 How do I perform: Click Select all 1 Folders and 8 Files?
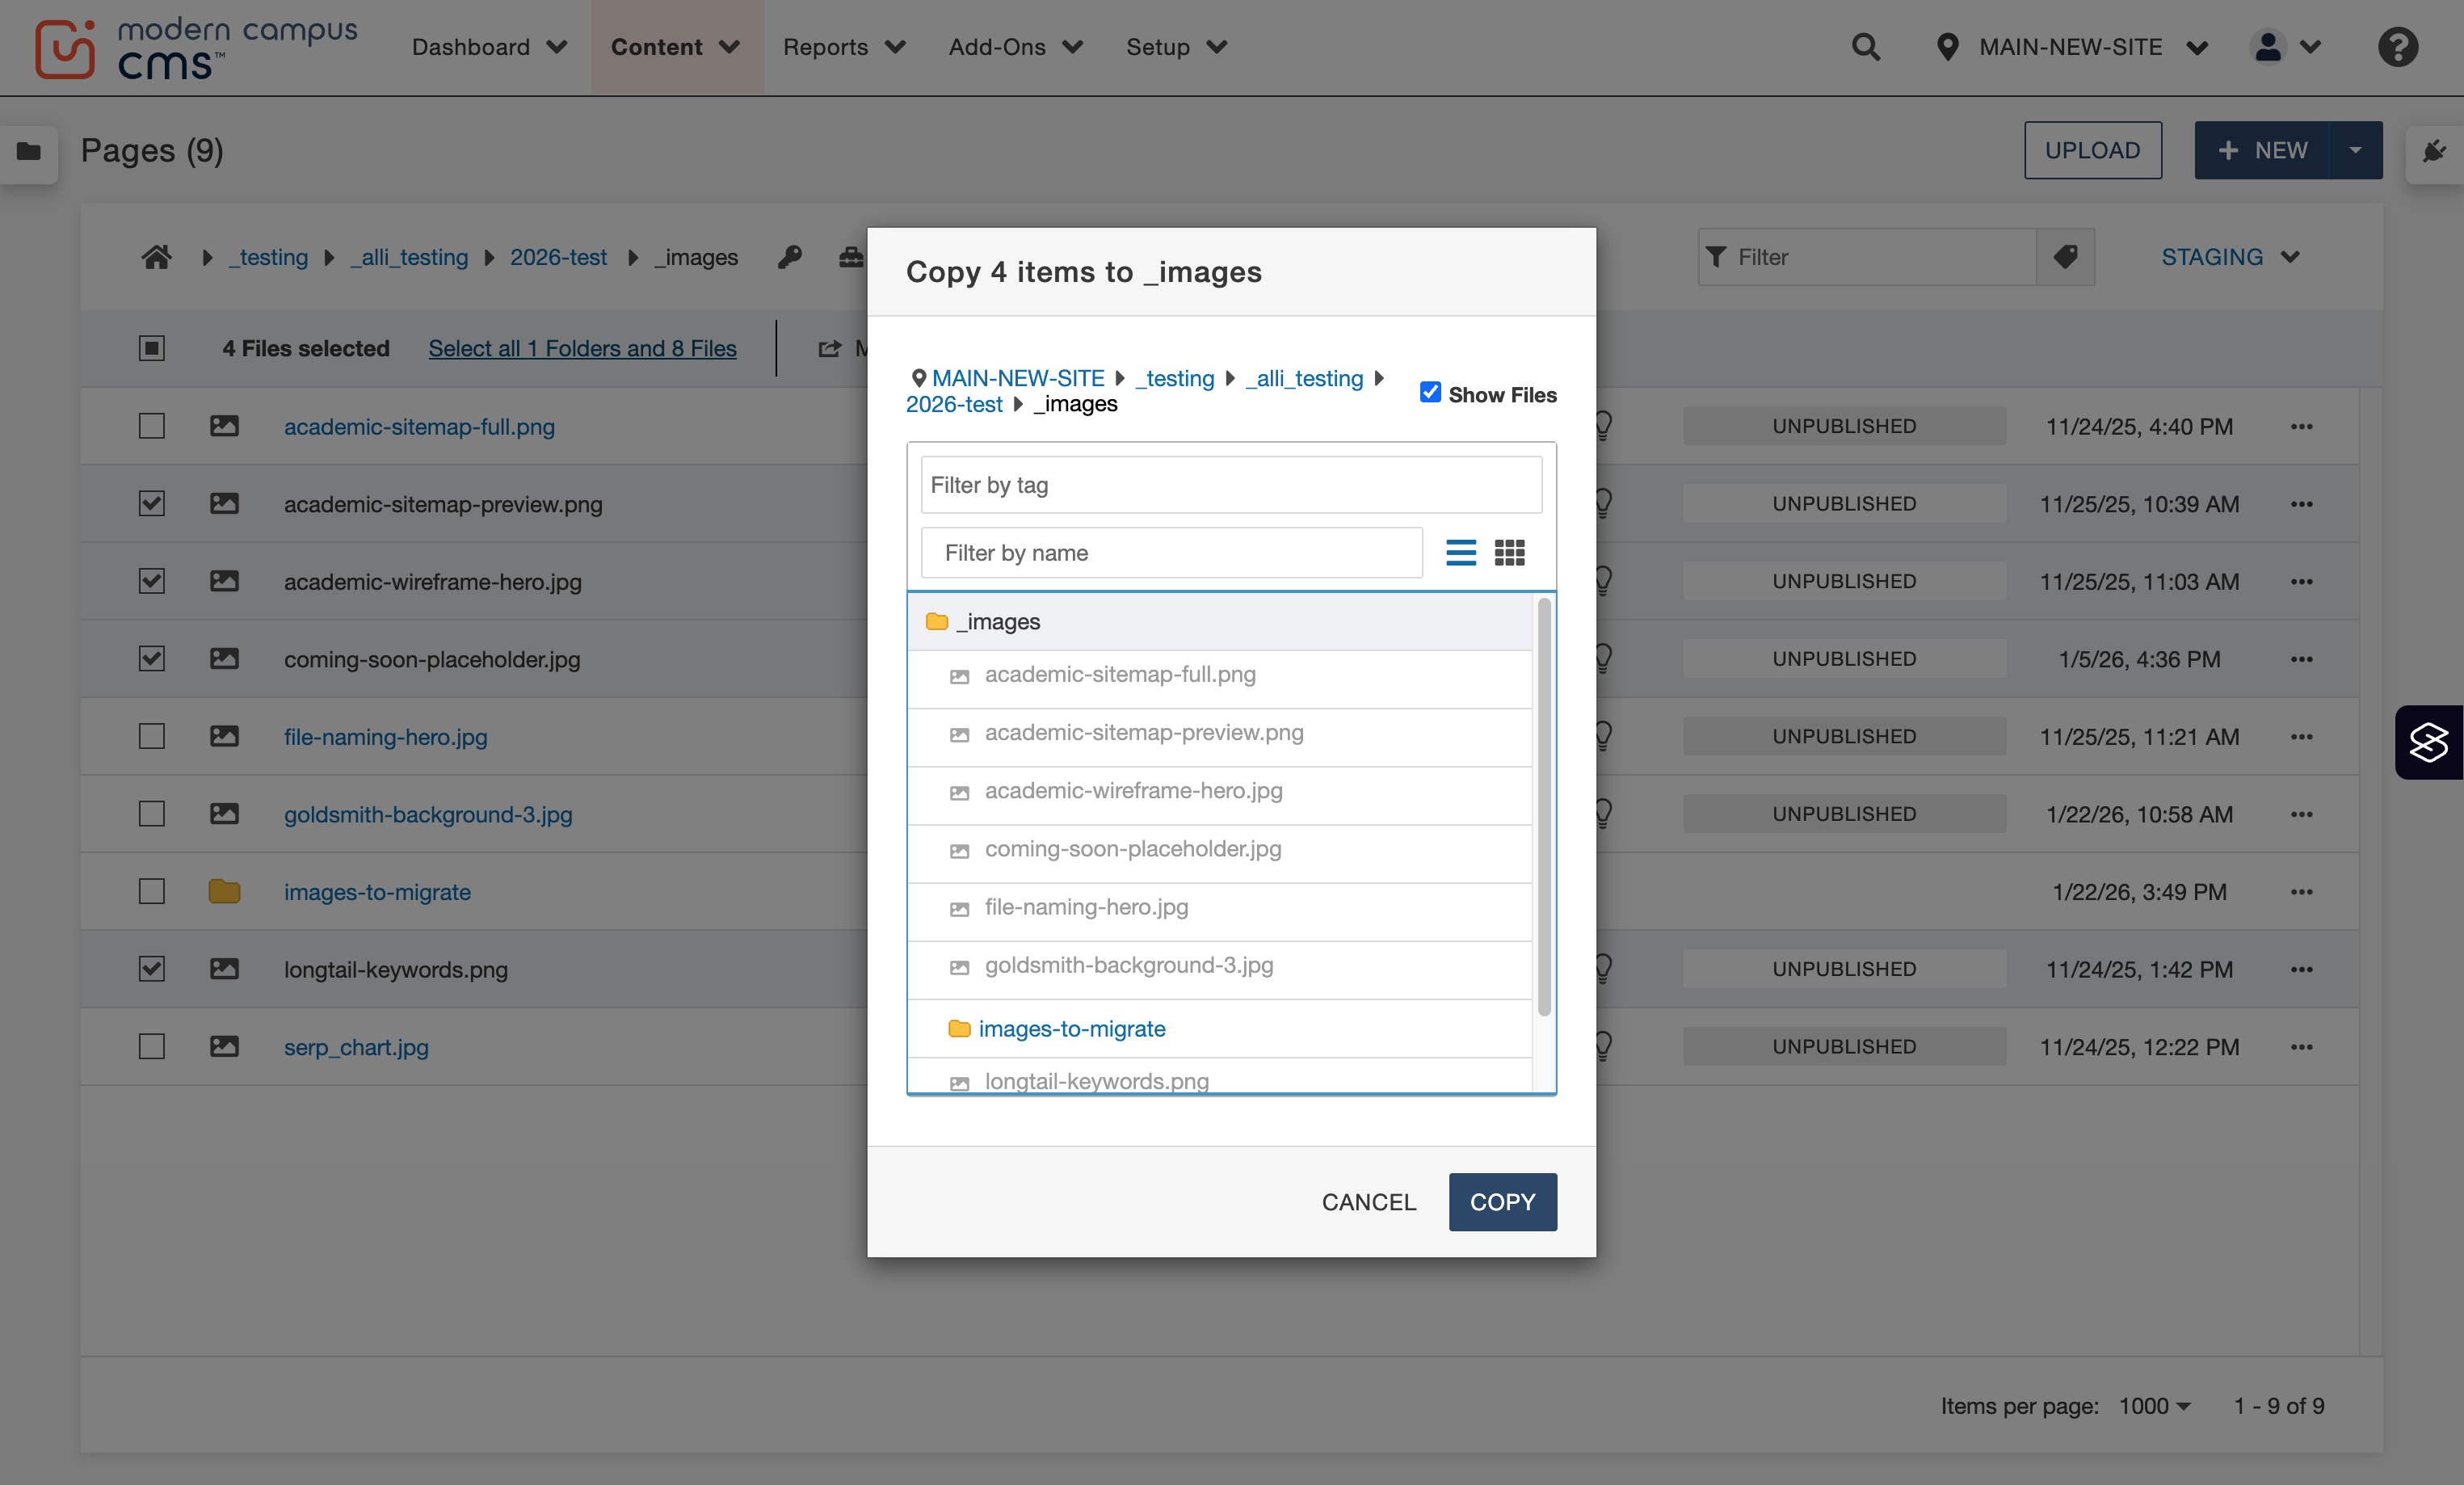[582, 348]
